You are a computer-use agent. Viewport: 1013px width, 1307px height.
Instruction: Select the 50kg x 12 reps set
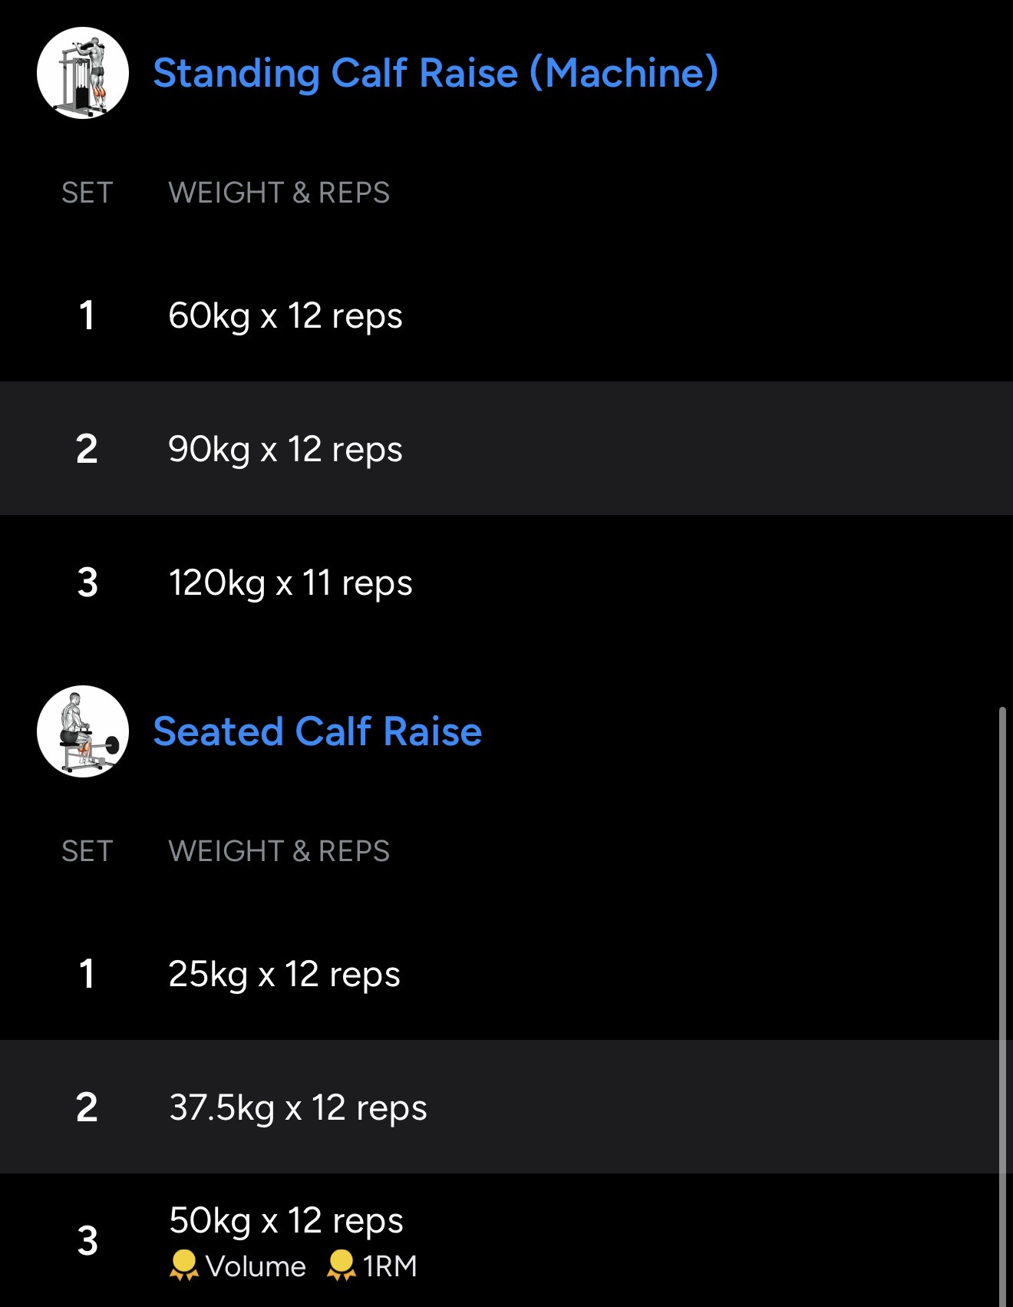pos(285,1220)
